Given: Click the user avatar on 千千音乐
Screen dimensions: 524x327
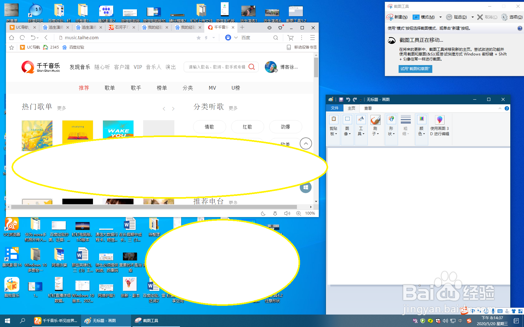Looking at the screenshot, I should click(x=270, y=67).
